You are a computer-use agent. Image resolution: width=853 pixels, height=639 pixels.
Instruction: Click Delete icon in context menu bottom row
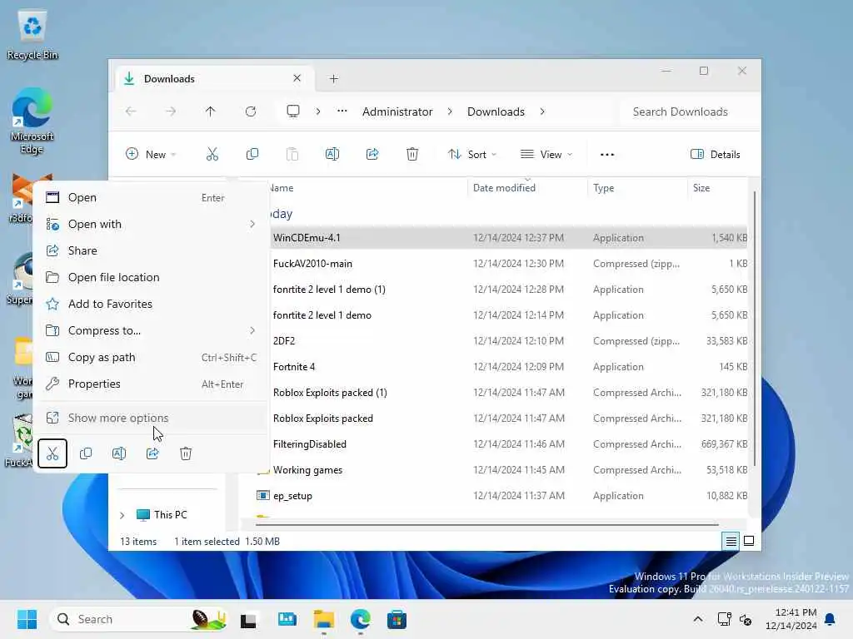coord(186,453)
